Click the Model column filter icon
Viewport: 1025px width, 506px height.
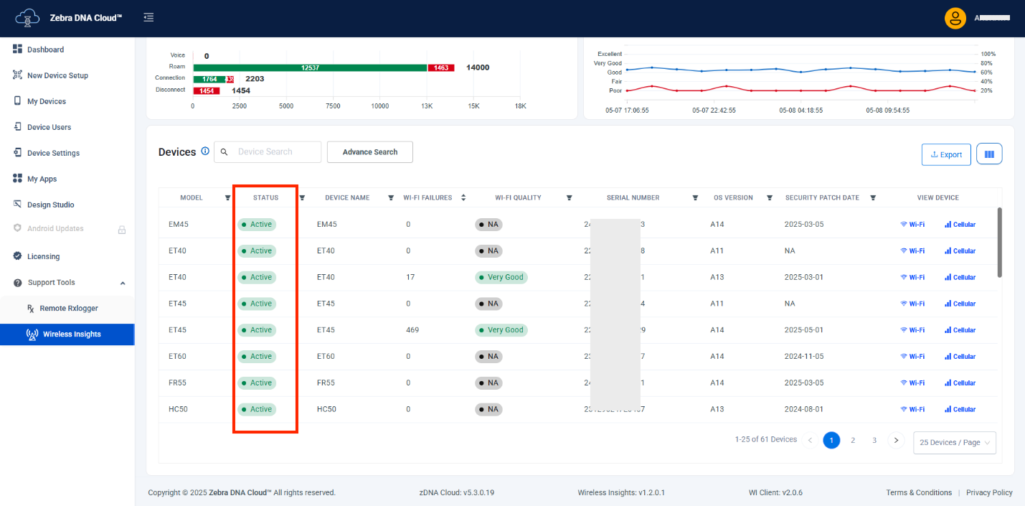(x=228, y=198)
